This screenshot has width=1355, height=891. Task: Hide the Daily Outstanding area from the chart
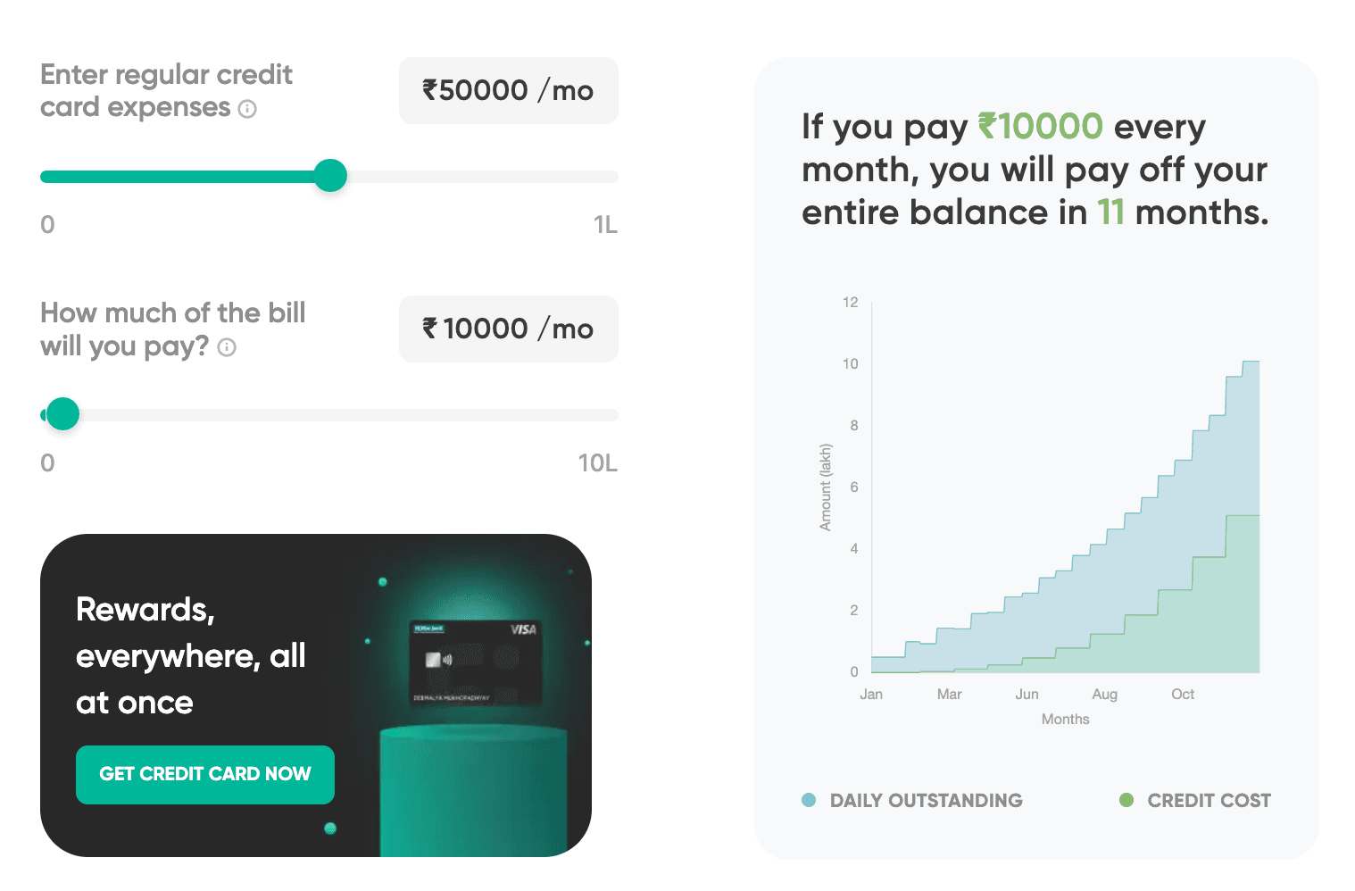(912, 801)
